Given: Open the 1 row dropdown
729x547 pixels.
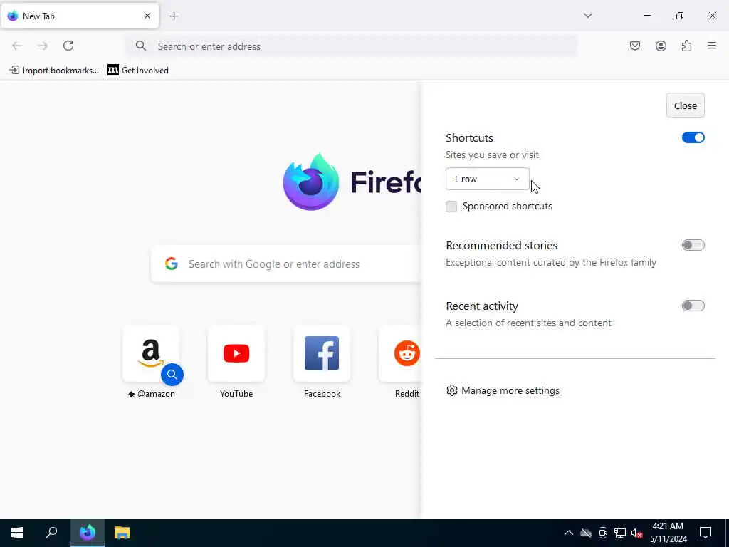Looking at the screenshot, I should (487, 179).
